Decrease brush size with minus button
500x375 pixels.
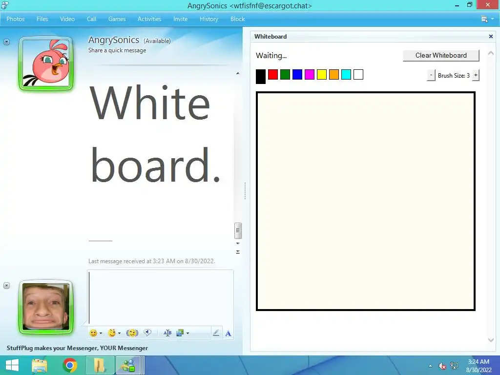pyautogui.click(x=431, y=76)
